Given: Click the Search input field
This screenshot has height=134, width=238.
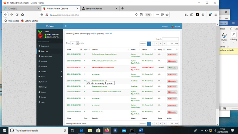Looking at the screenshot, I should coord(170,39).
